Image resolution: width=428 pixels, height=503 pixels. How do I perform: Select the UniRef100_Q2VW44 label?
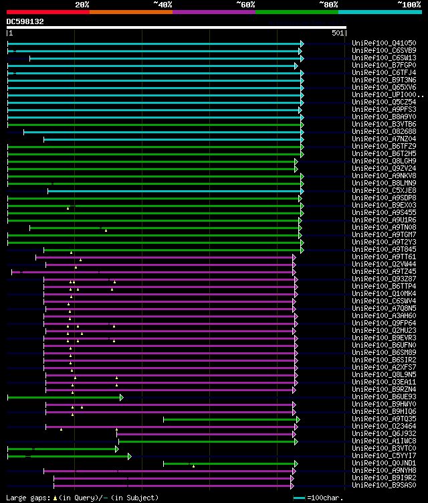[x=384, y=265]
